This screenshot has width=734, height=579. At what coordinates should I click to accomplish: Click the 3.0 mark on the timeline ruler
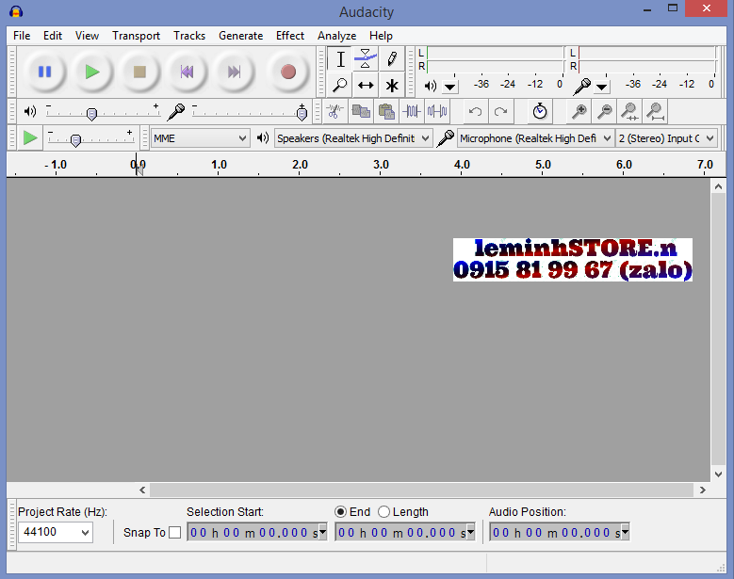(x=381, y=165)
